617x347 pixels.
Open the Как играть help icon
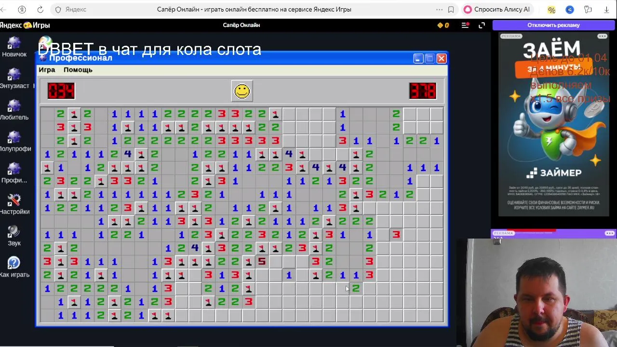[x=14, y=263]
